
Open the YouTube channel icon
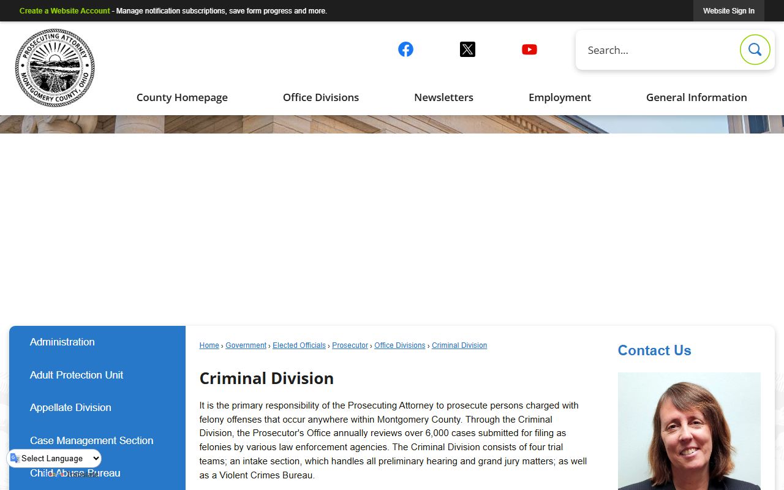click(x=529, y=50)
